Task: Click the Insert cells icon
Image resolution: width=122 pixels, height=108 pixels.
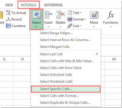Action: [x=48, y=15]
